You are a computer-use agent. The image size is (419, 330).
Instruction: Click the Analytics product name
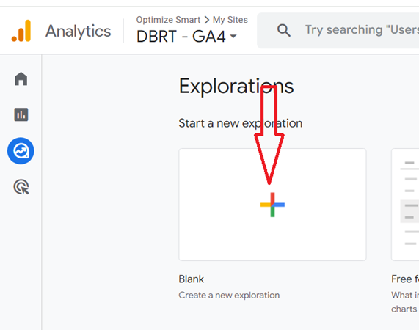click(x=78, y=32)
